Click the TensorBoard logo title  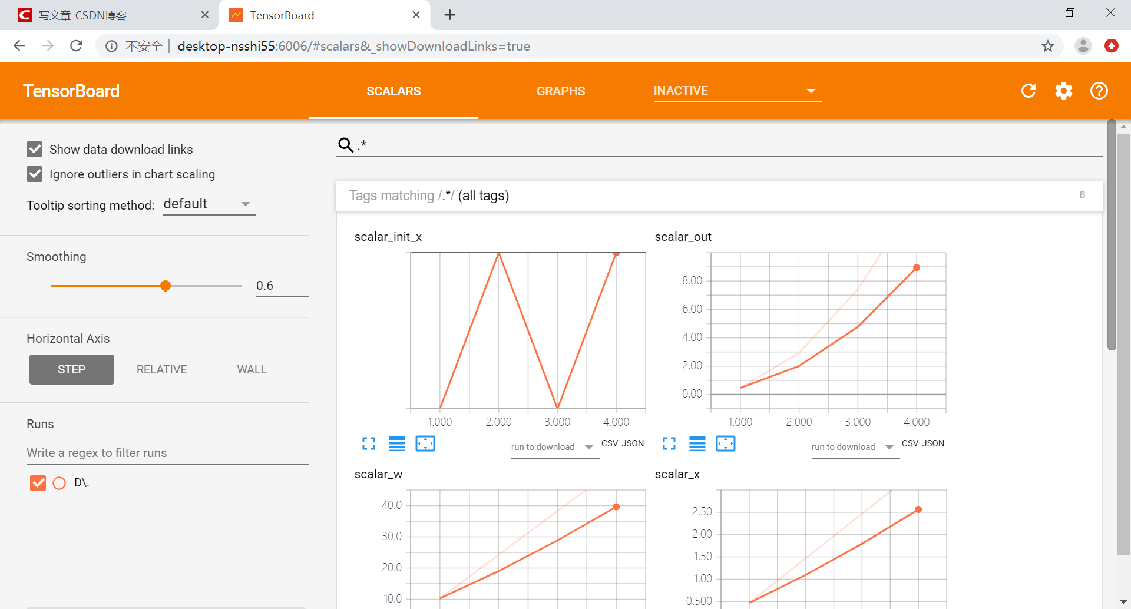[71, 91]
